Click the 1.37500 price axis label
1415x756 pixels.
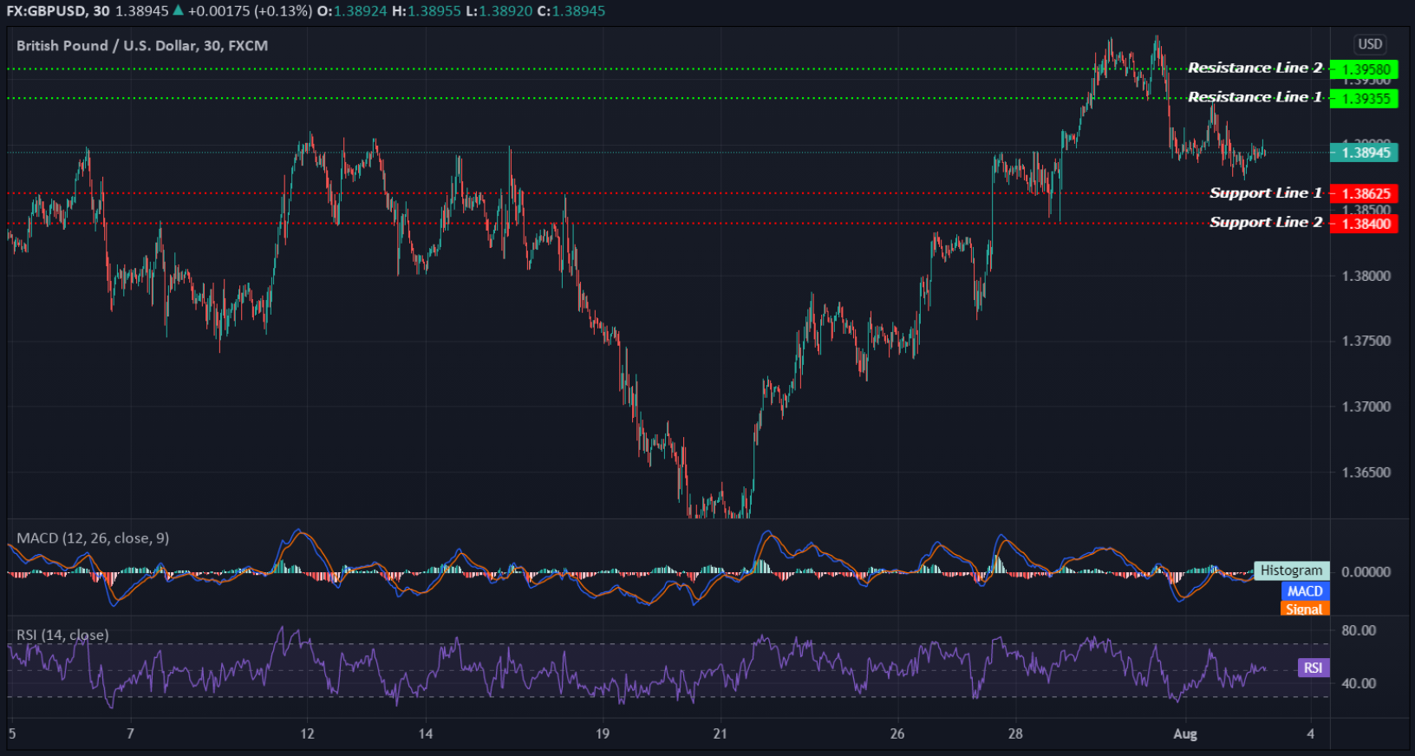[x=1366, y=341]
